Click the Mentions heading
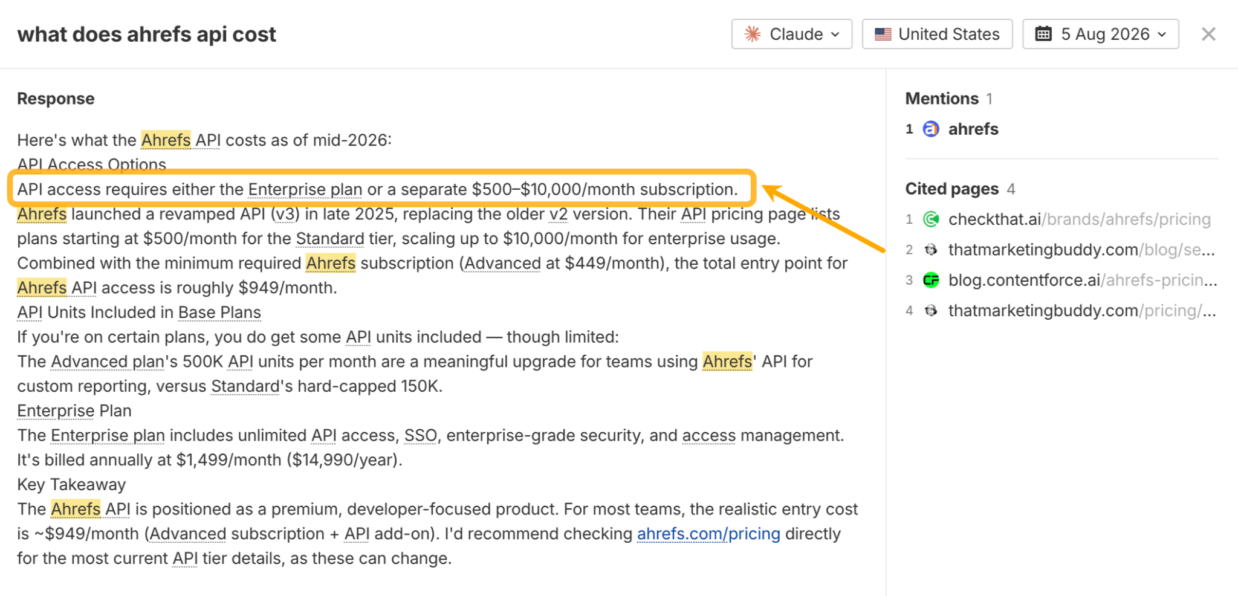Screen dimensions: 1238x596 [942, 99]
